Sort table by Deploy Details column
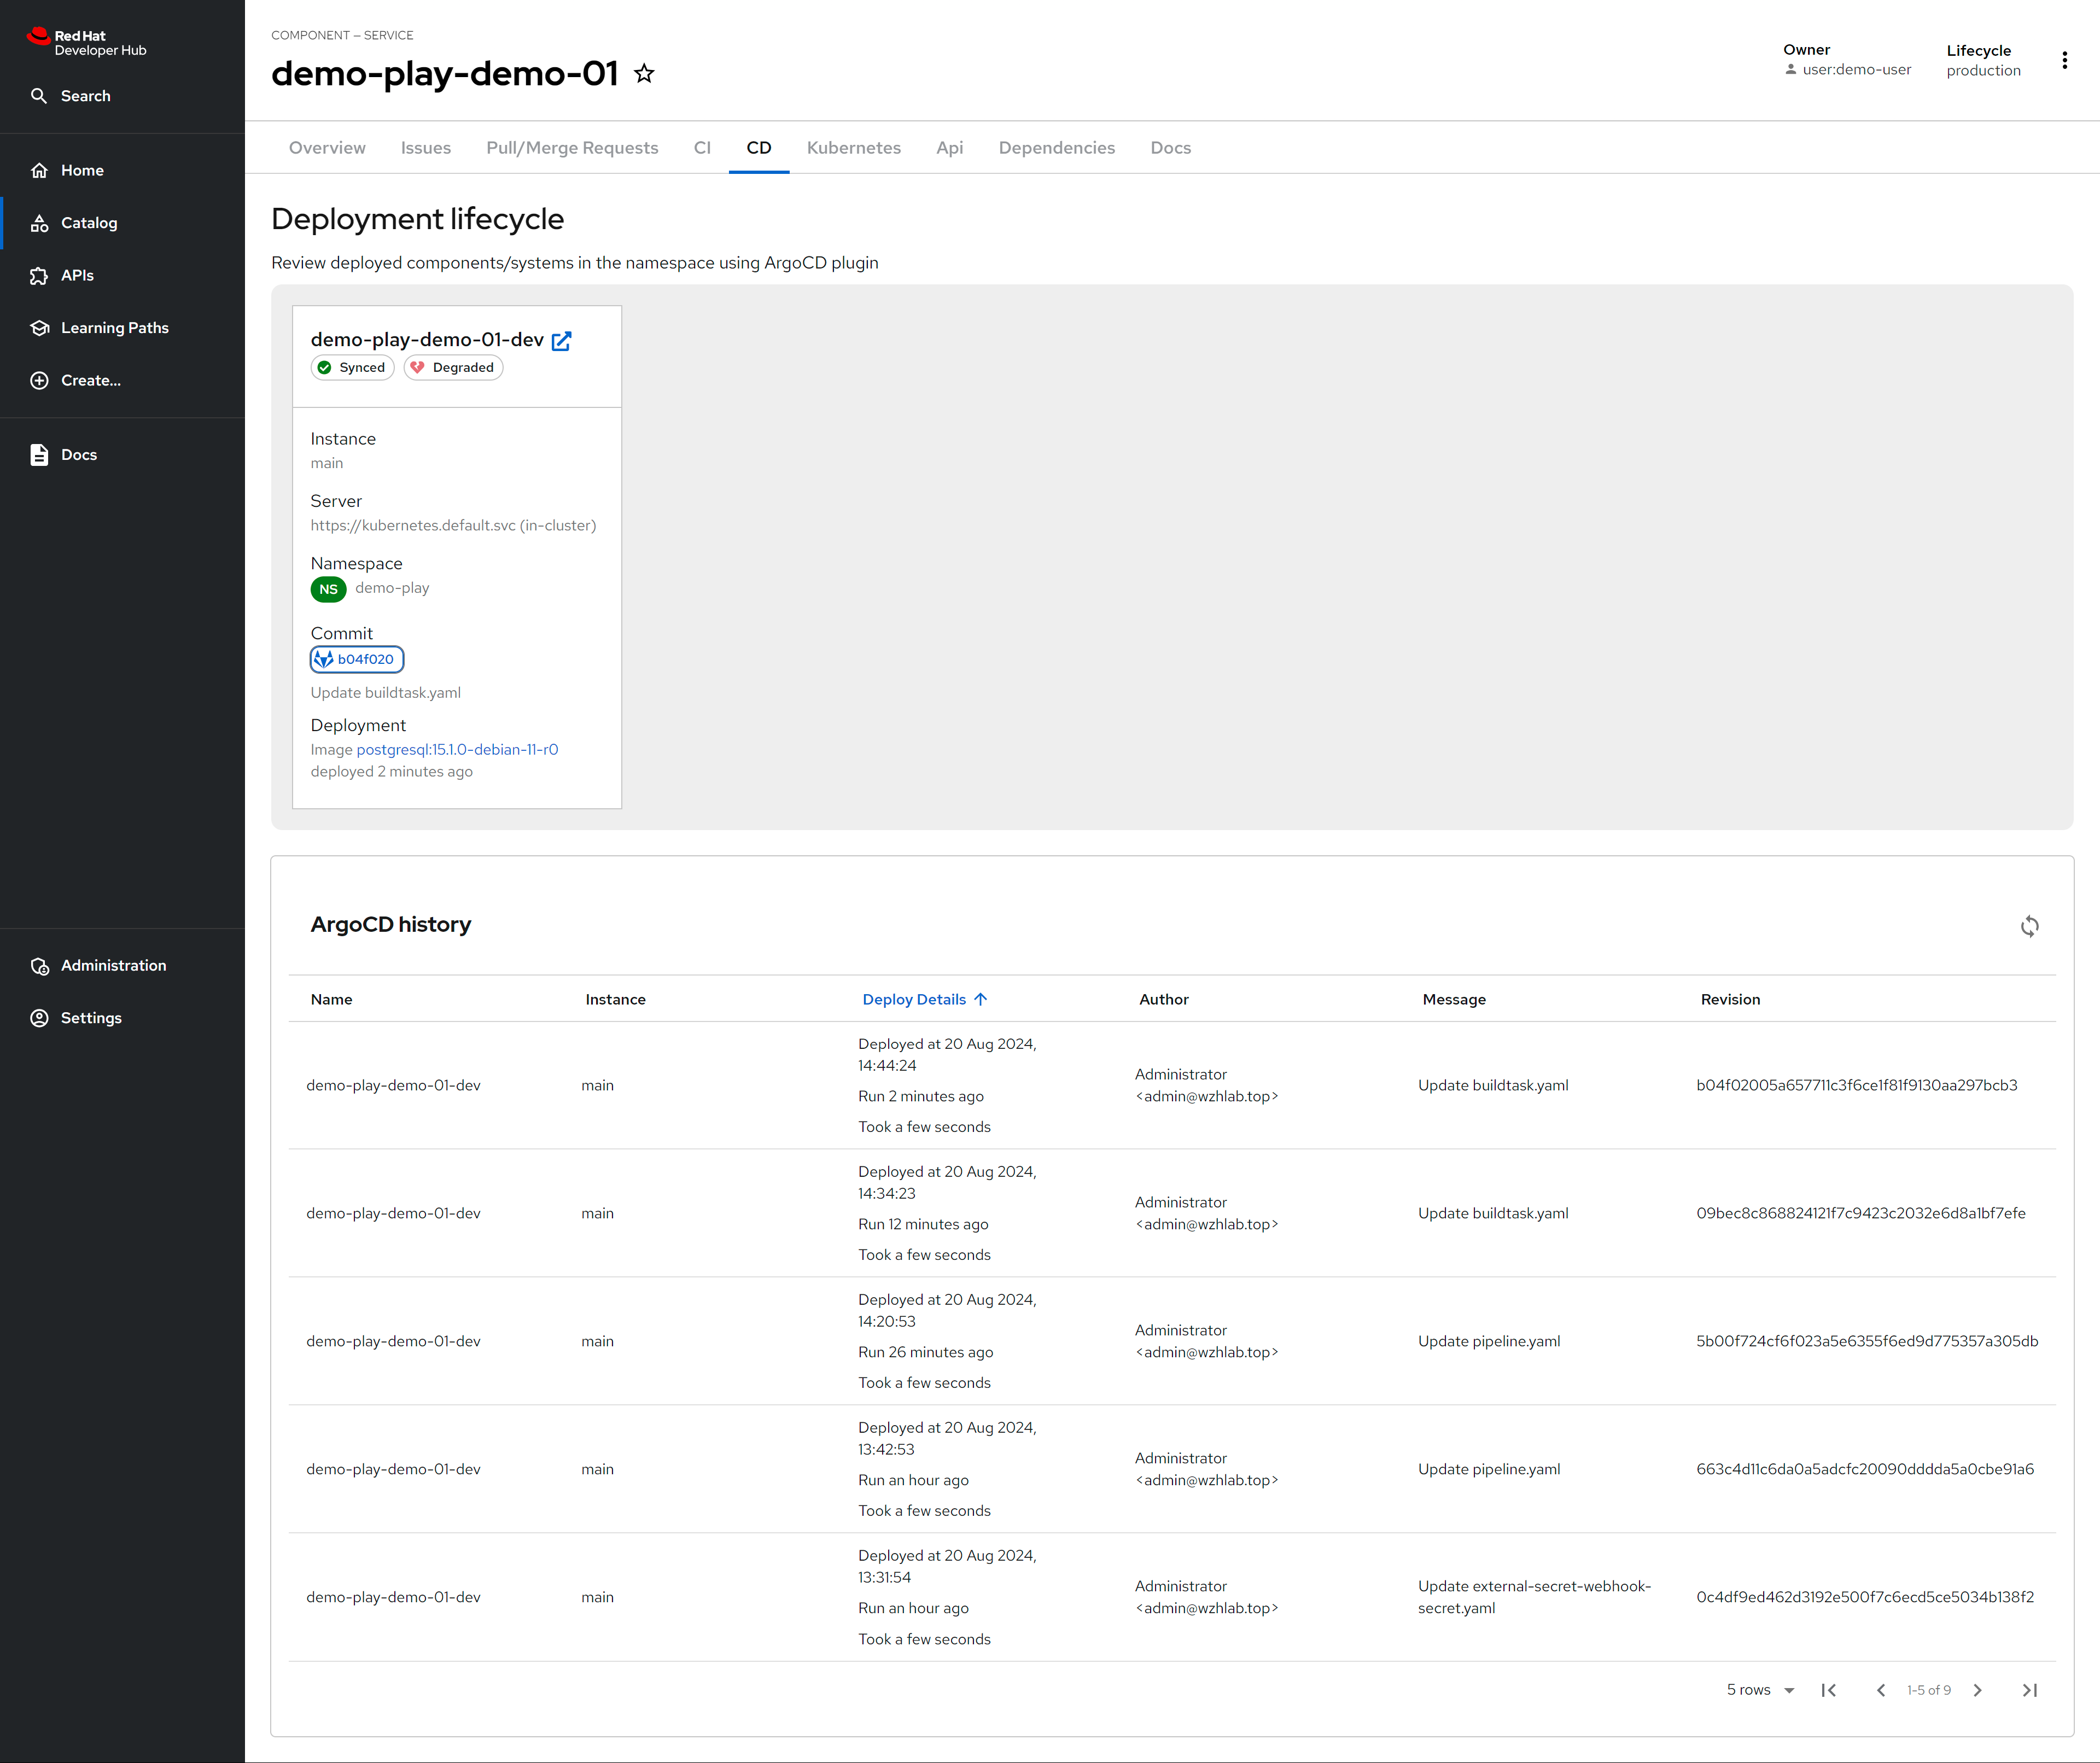This screenshot has width=2100, height=1763. click(x=914, y=999)
